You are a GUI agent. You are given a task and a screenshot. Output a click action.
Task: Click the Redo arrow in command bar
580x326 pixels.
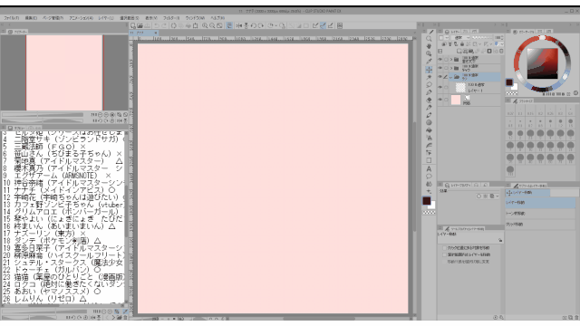[164, 25]
